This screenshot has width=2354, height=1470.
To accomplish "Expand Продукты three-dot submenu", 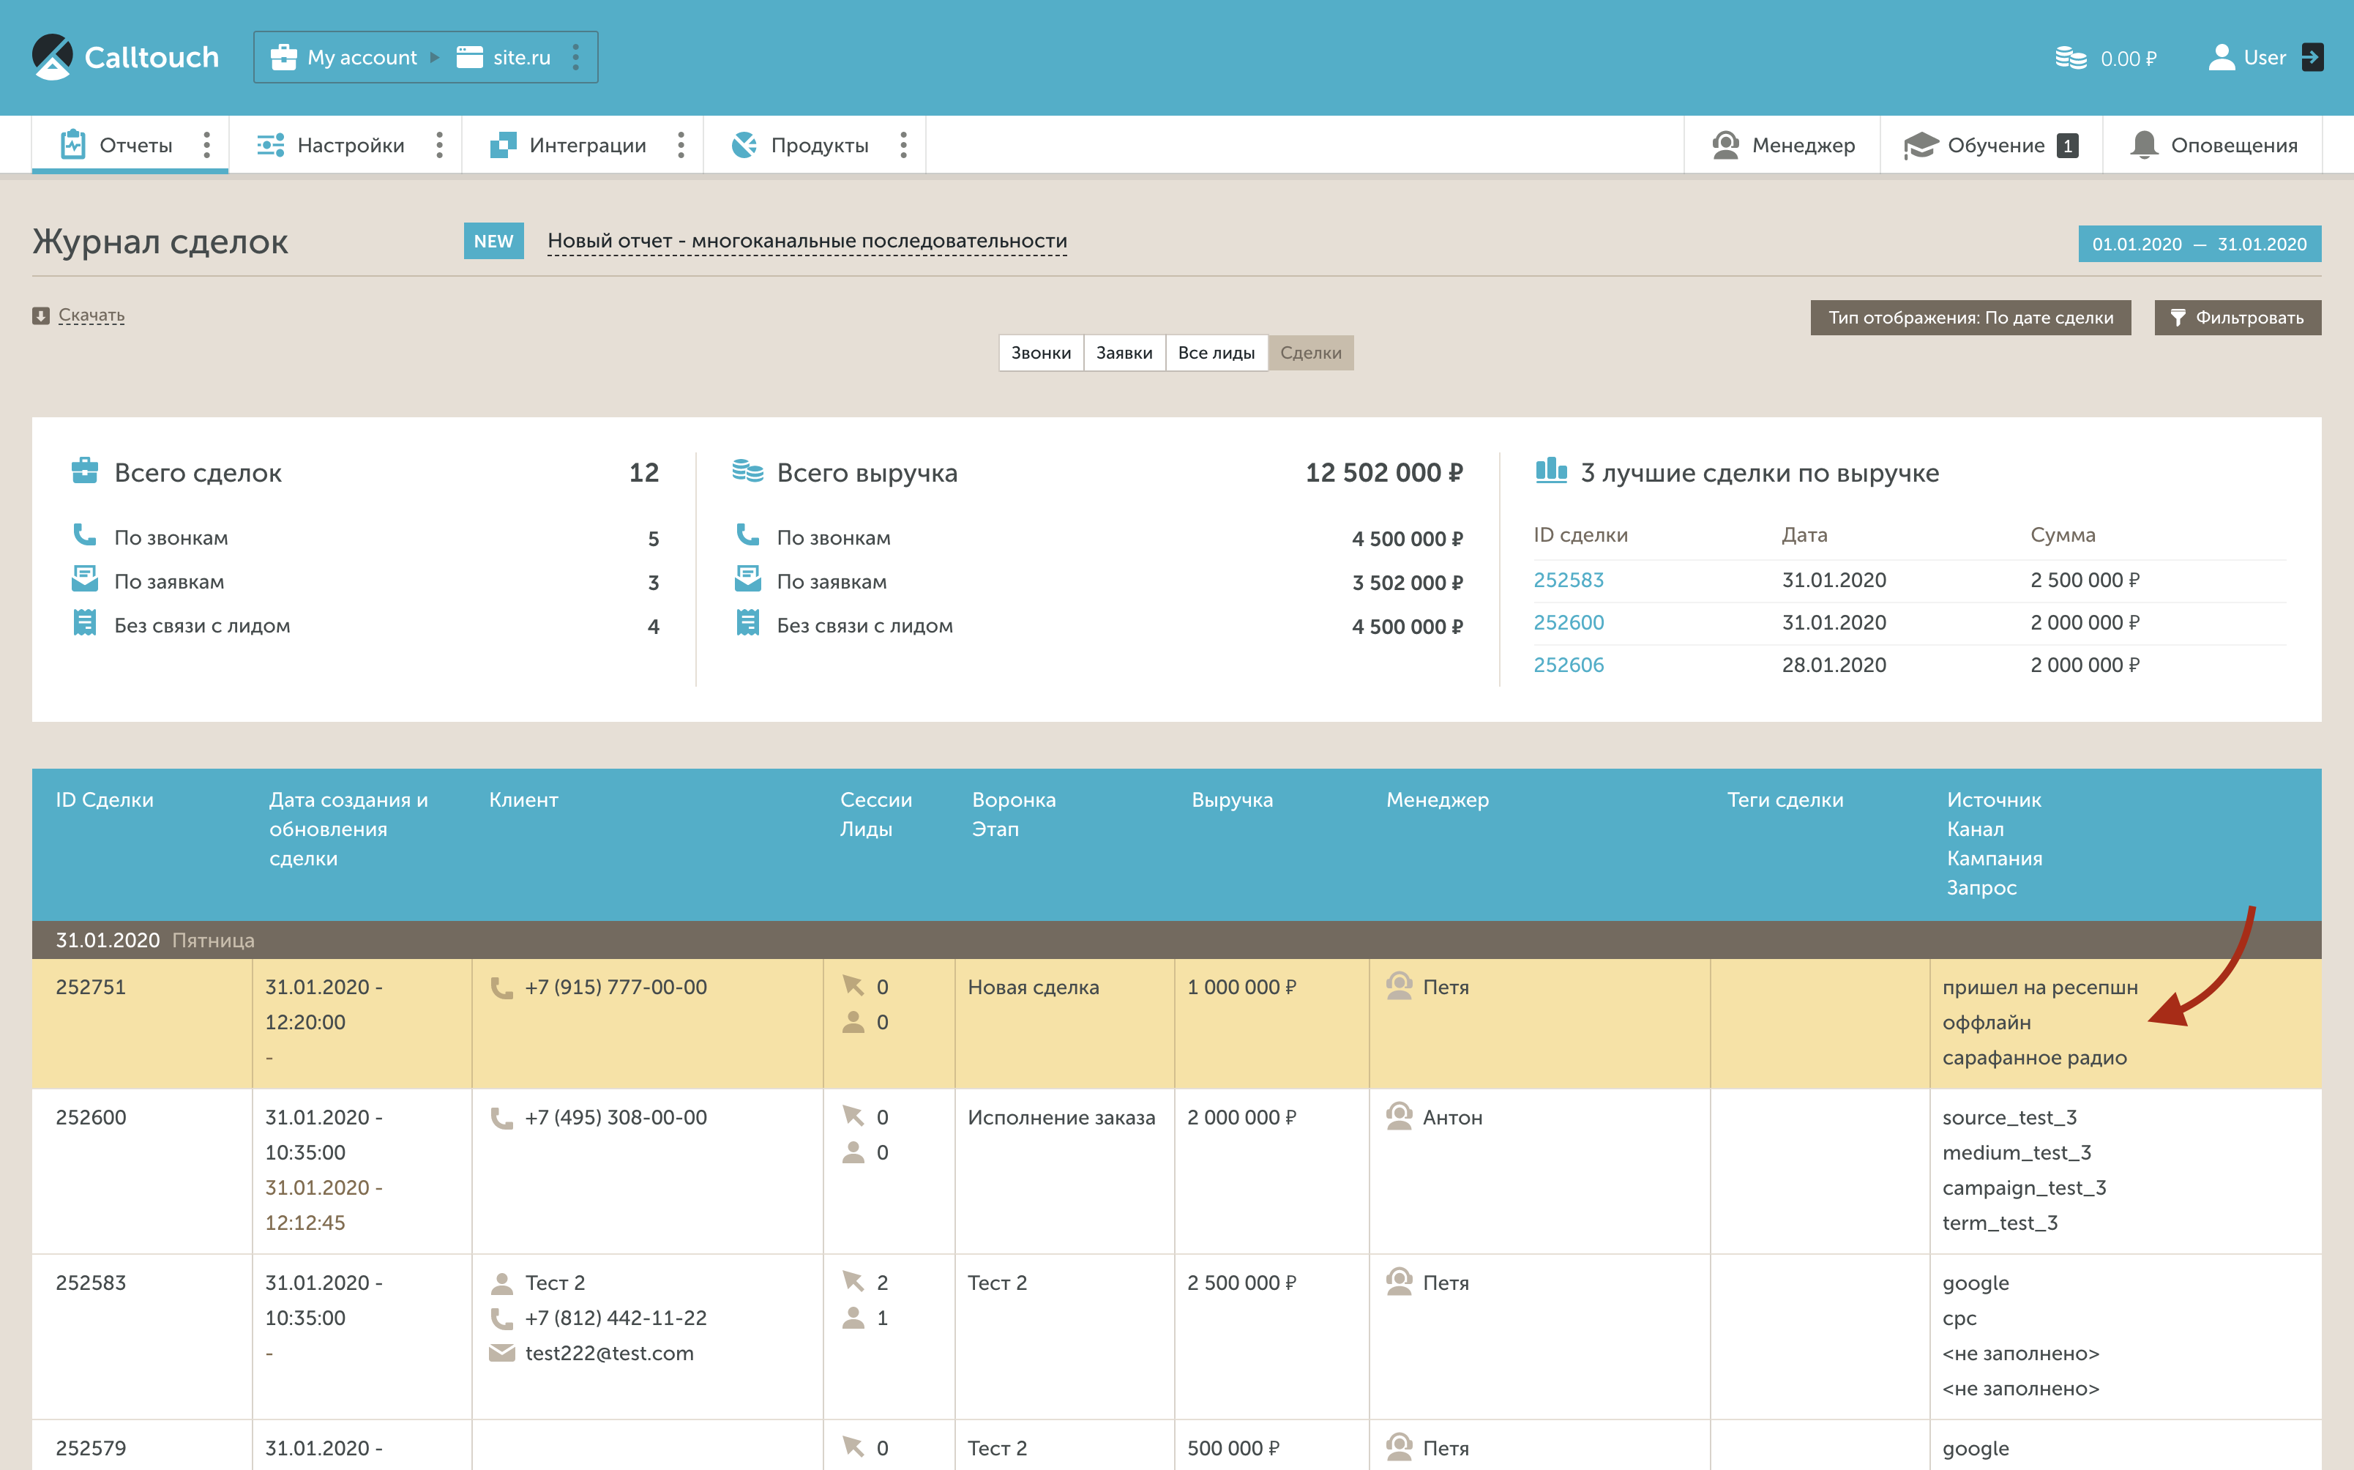I will [903, 145].
